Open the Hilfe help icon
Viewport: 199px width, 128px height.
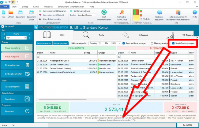point(194,14)
